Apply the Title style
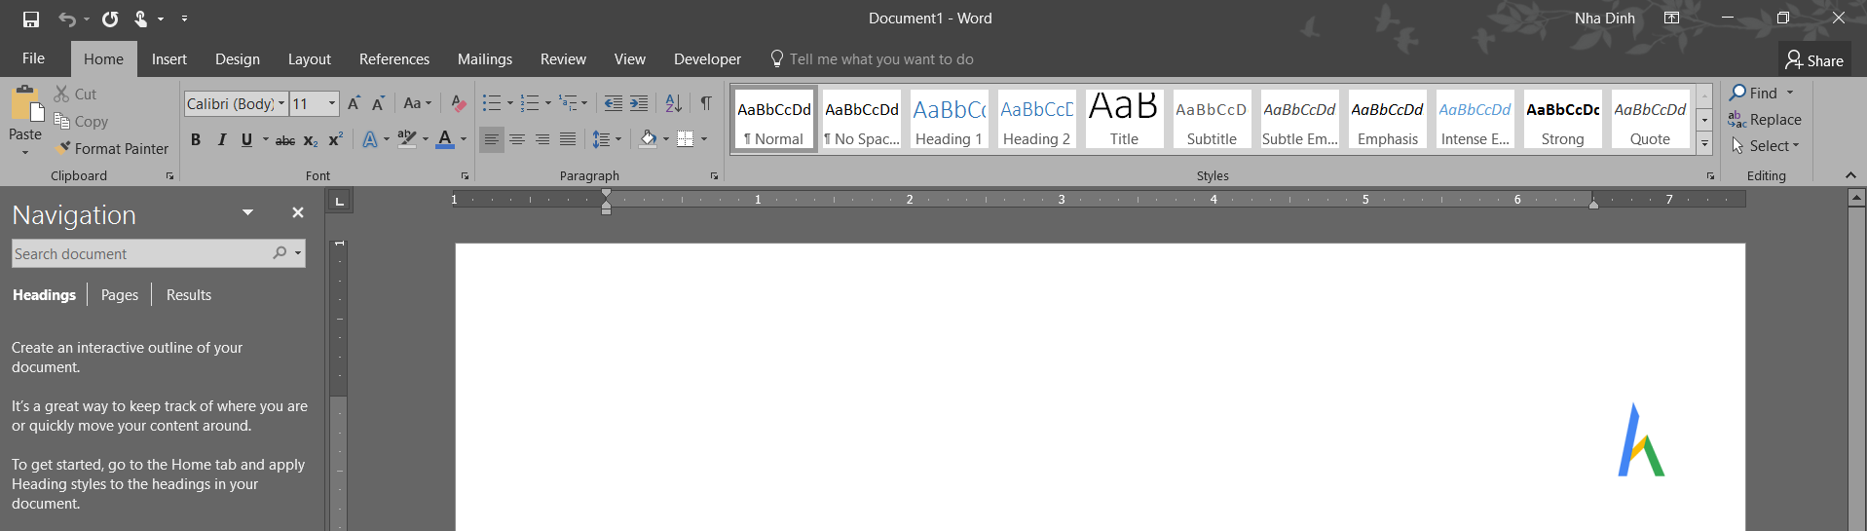This screenshot has width=1867, height=531. [x=1124, y=119]
